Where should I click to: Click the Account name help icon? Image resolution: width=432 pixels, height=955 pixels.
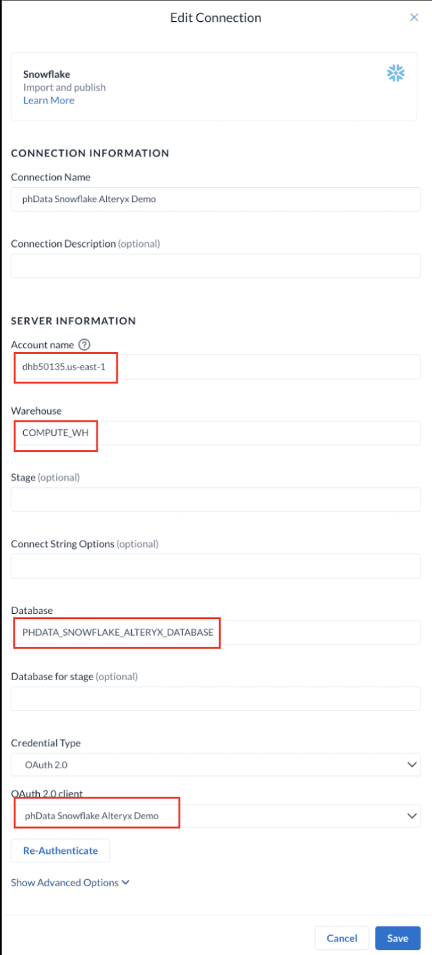point(84,345)
